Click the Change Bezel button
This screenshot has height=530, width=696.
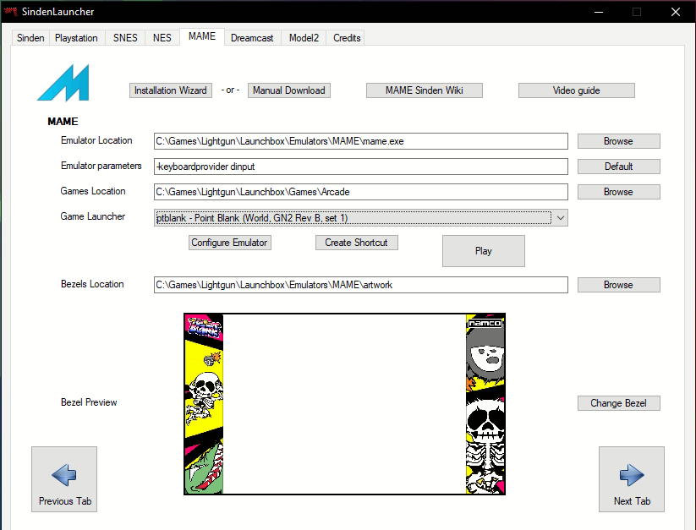coord(619,403)
